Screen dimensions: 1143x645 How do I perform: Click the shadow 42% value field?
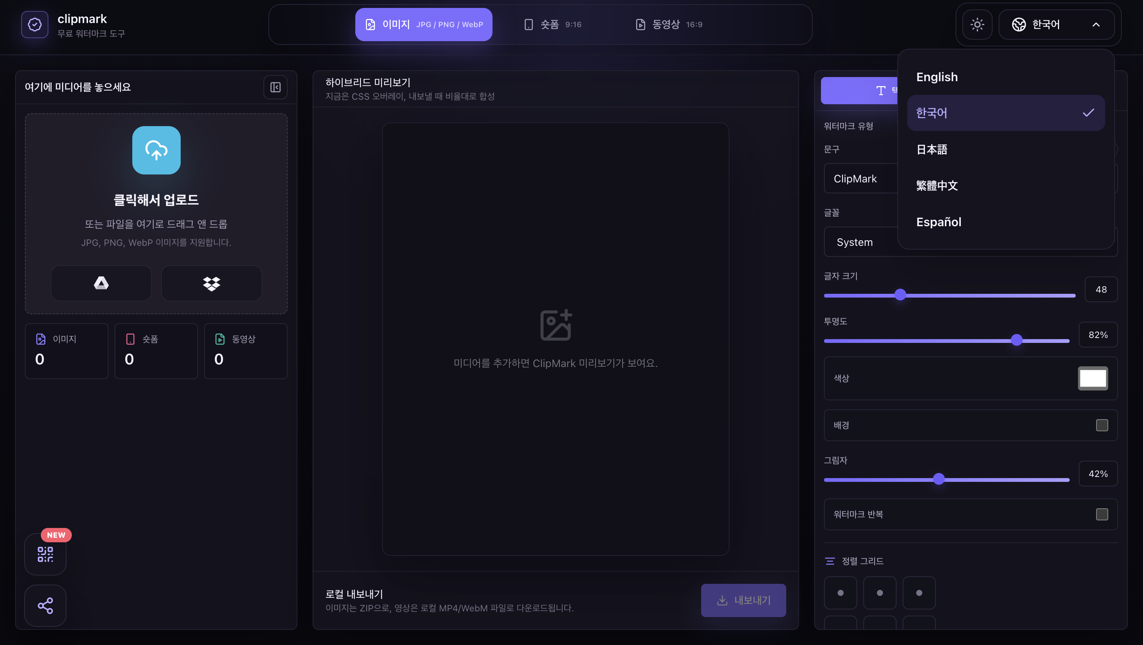coord(1098,474)
